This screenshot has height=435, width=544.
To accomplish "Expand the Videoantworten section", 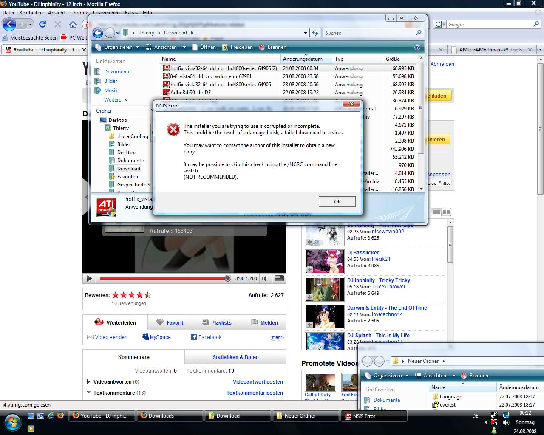I will [88, 382].
